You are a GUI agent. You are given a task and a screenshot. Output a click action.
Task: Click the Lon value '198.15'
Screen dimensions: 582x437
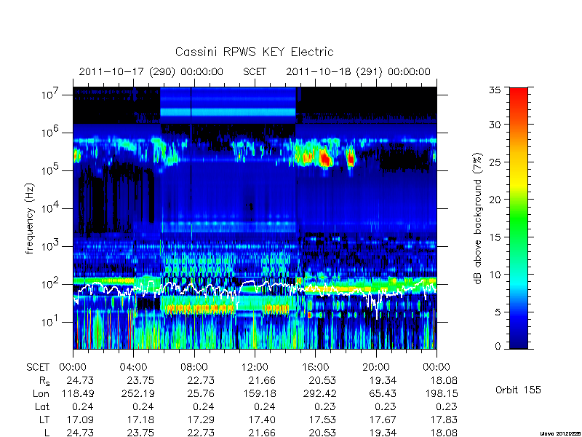click(440, 393)
